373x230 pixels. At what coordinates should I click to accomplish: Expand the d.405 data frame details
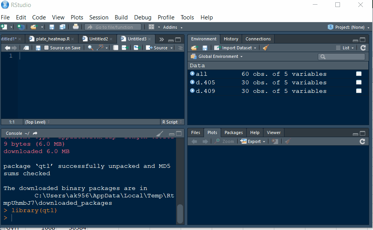(x=192, y=82)
